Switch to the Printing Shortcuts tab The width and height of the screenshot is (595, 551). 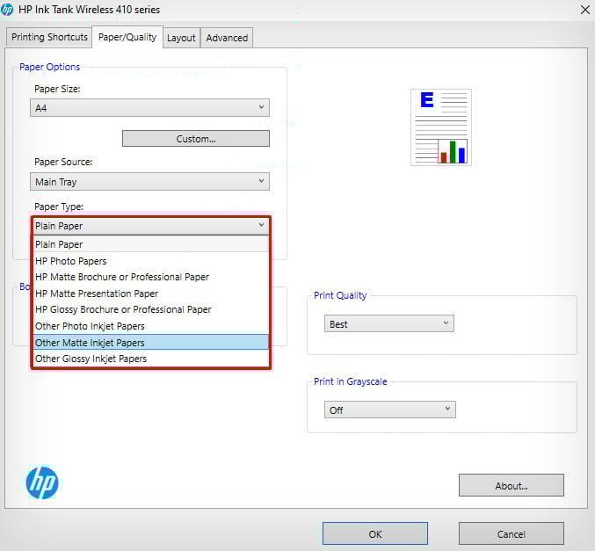[x=49, y=37]
